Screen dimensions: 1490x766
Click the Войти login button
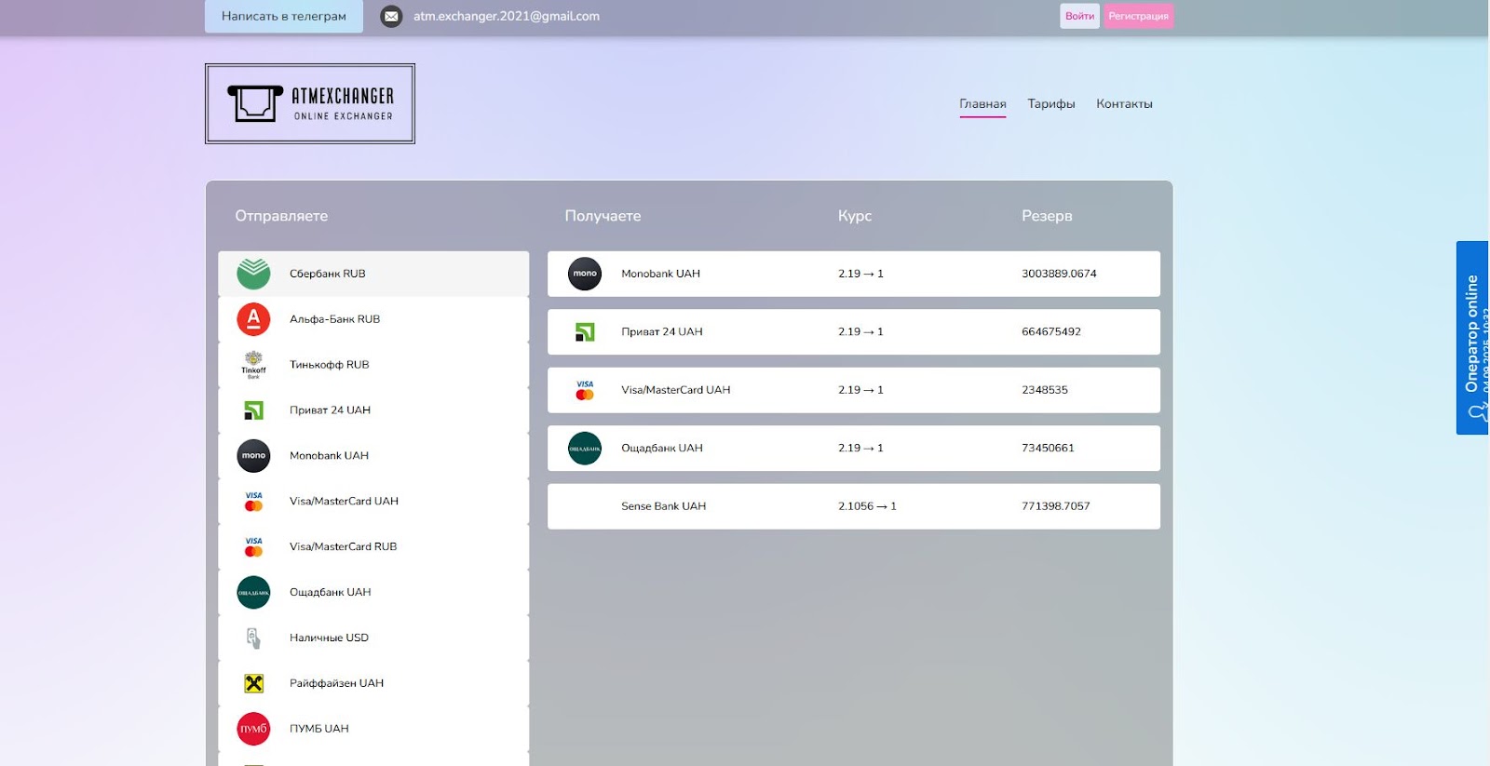(1080, 16)
